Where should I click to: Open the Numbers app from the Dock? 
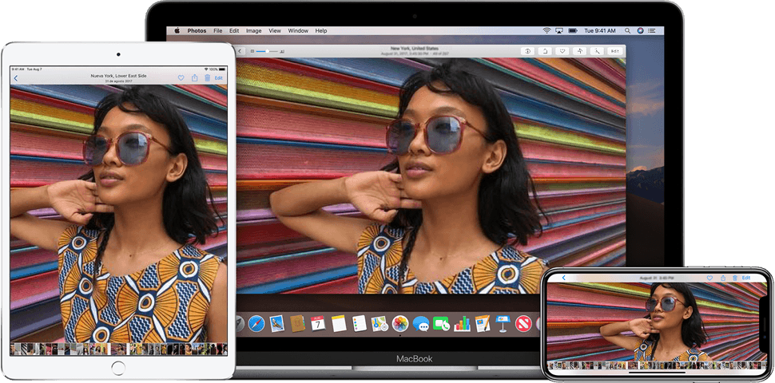462,323
